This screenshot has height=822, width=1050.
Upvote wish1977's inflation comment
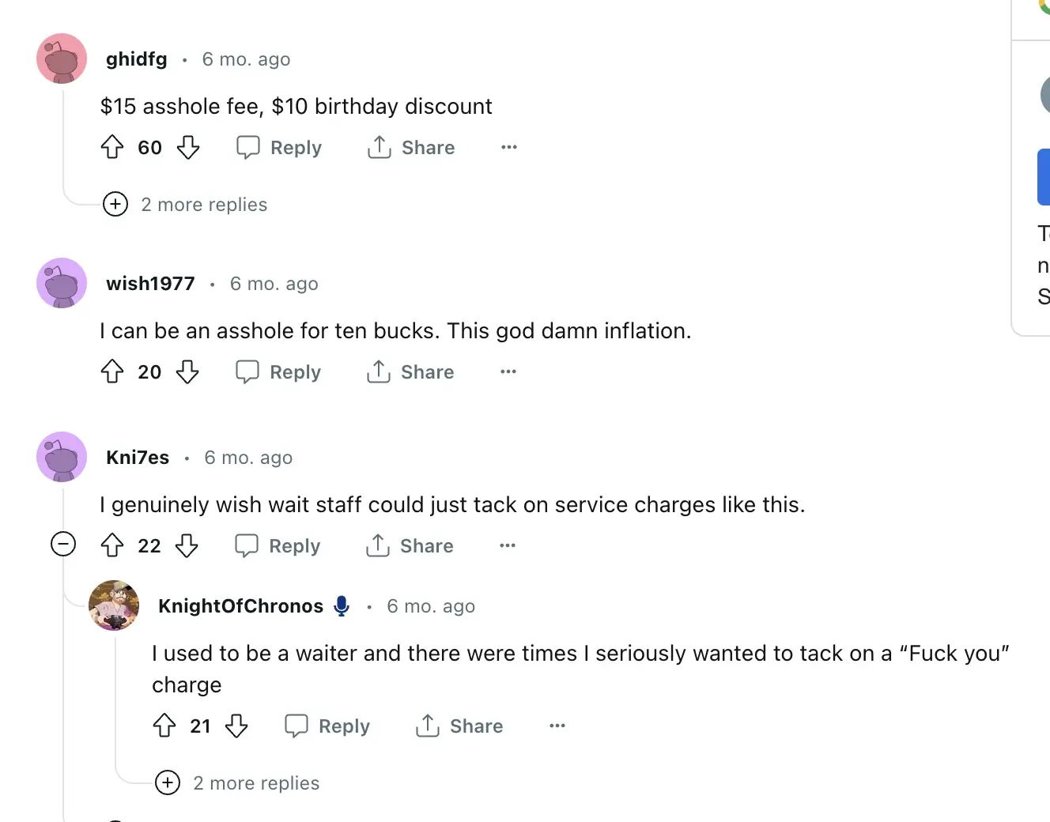coord(112,371)
